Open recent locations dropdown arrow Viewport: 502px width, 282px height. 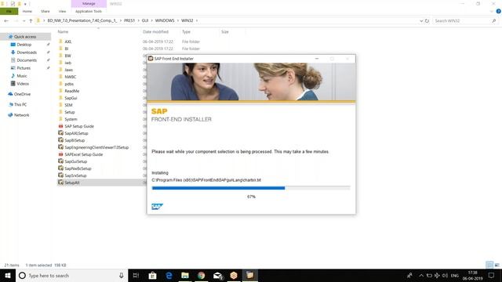point(24,20)
